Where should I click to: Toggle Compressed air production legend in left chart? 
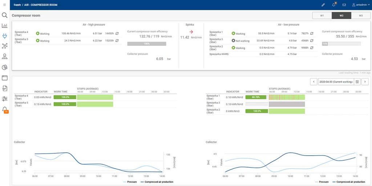[x=157, y=182]
